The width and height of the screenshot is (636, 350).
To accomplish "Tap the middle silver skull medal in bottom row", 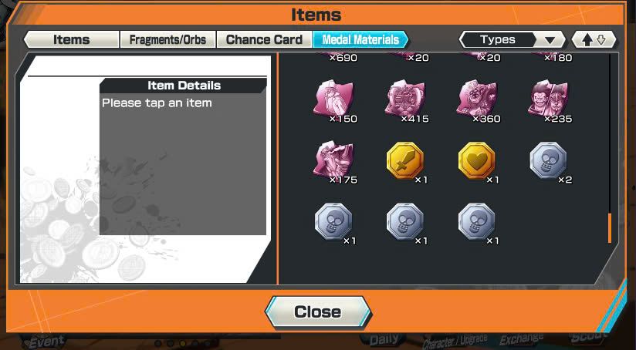I will 404,221.
